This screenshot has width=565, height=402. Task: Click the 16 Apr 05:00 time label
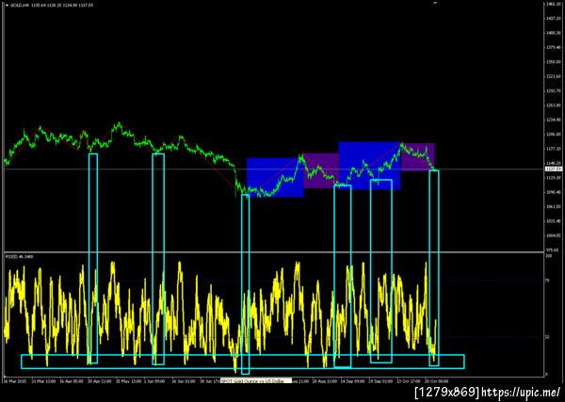click(72, 381)
